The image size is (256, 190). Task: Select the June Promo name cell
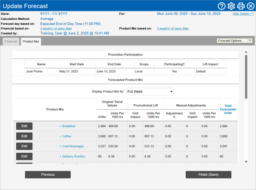[x=41, y=71]
